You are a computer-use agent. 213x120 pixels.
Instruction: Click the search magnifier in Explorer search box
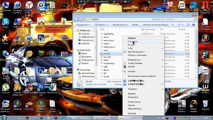[195, 19]
